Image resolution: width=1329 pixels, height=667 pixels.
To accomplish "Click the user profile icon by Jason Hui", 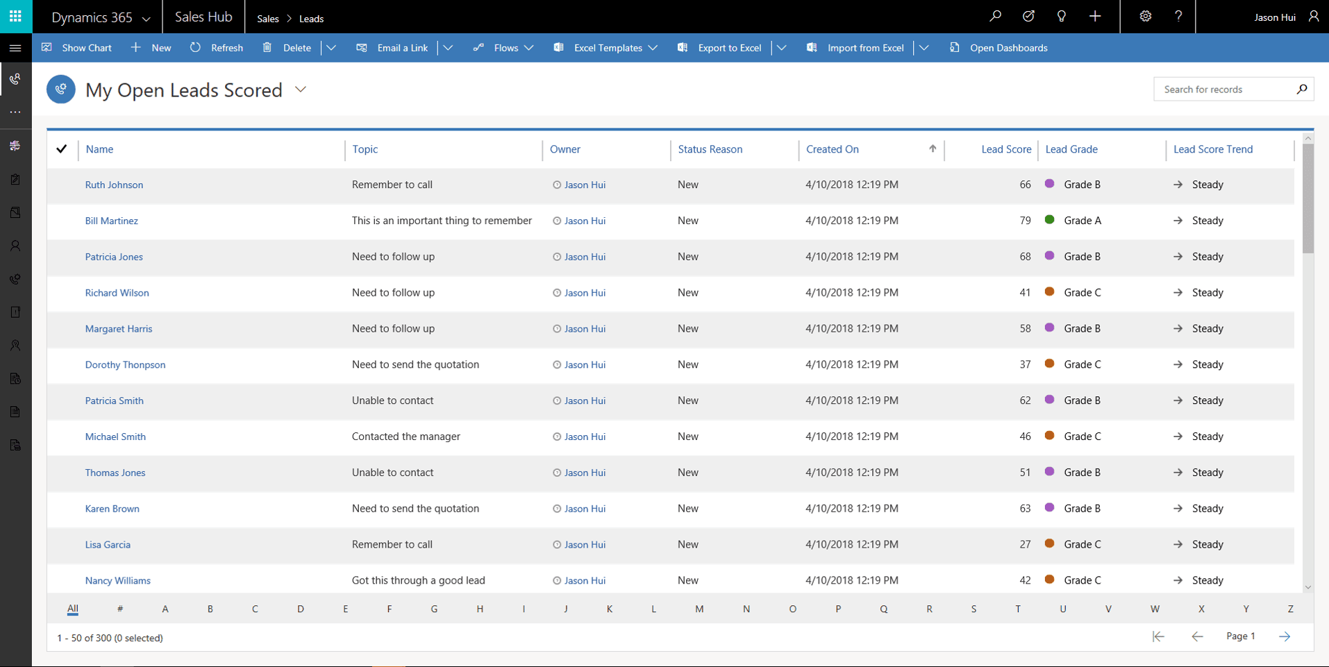I will click(1313, 16).
